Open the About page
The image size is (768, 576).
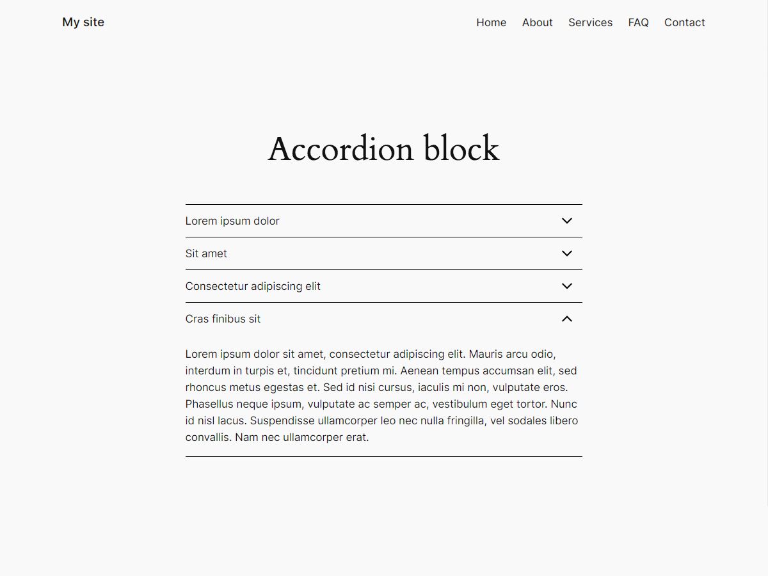click(x=537, y=22)
